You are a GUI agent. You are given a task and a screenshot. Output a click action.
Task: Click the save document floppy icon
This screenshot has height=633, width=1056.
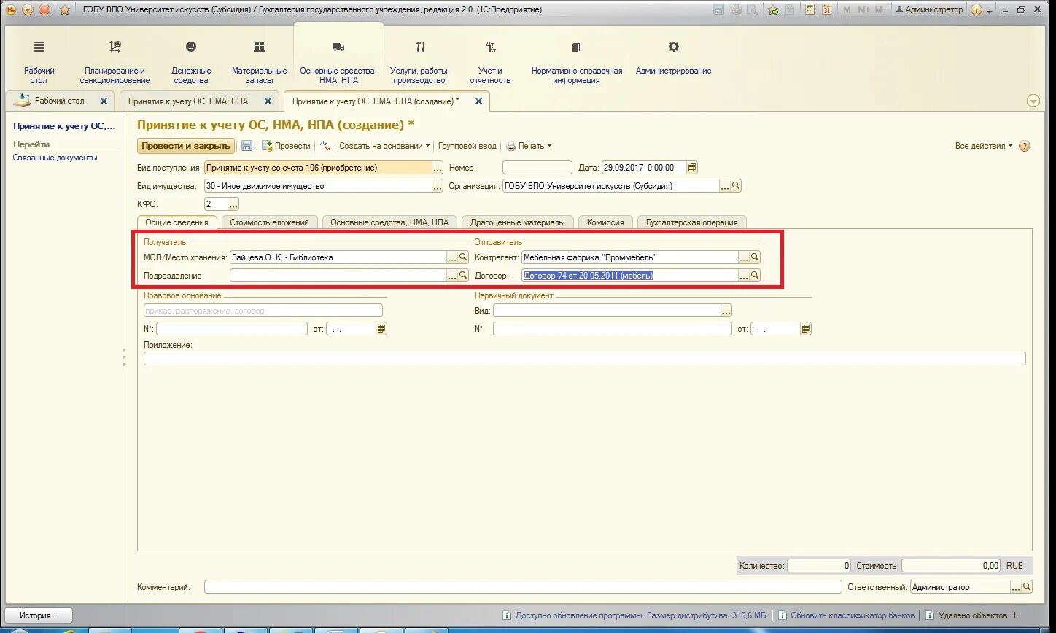click(246, 146)
